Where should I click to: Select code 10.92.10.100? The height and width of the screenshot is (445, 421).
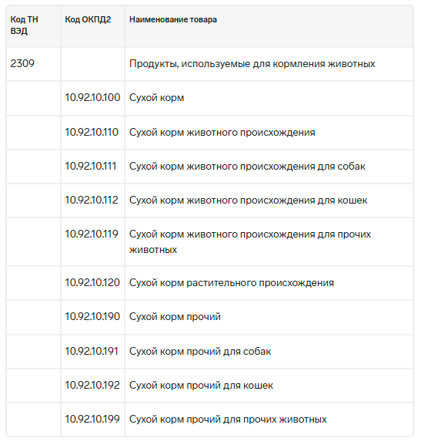(92, 98)
